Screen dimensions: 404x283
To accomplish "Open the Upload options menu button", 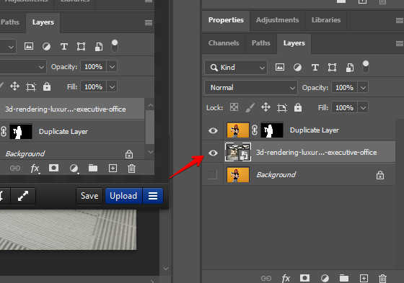I will click(x=153, y=196).
